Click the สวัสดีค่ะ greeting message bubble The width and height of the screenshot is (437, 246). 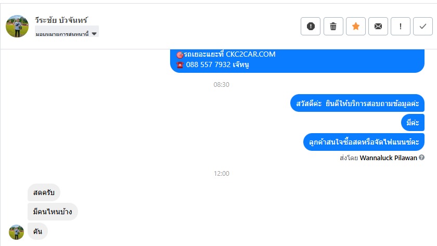pyautogui.click(x=357, y=103)
